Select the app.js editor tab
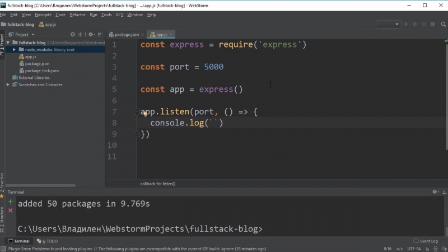 pos(162,35)
